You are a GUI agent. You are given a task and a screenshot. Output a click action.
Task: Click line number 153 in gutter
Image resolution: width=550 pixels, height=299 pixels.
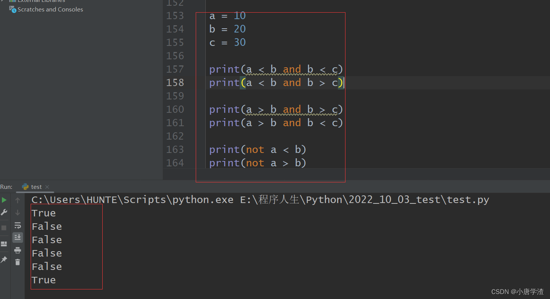175,16
